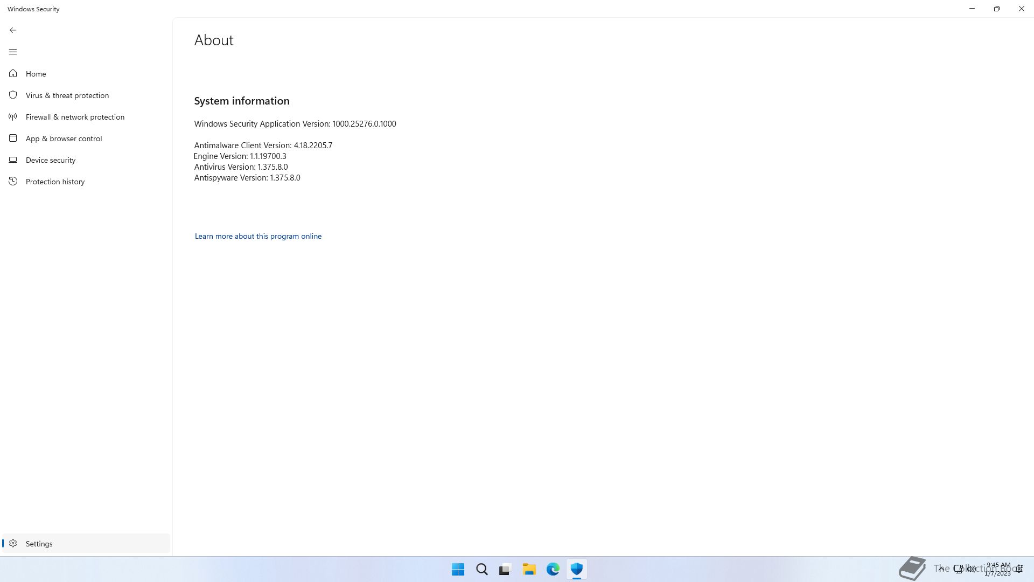Click the App & browser control window icon
This screenshot has height=582, width=1034.
13,138
